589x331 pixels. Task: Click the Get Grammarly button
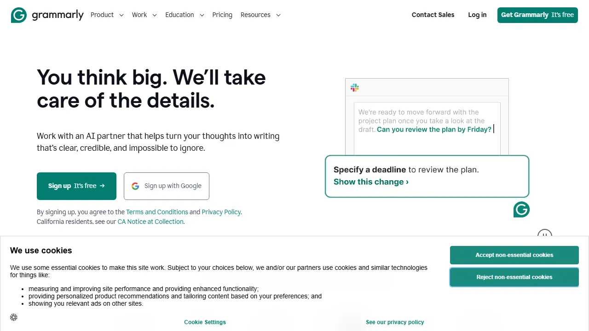pos(537,15)
